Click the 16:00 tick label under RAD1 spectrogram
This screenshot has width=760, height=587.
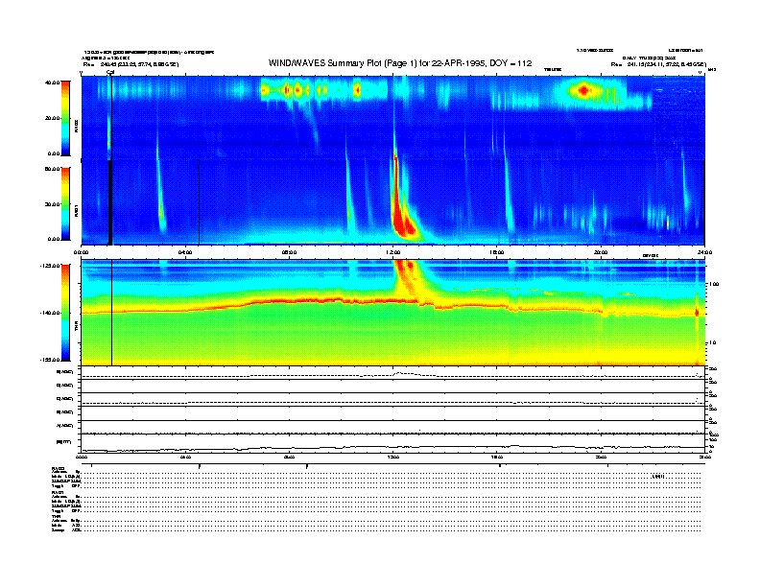pyautogui.click(x=497, y=252)
